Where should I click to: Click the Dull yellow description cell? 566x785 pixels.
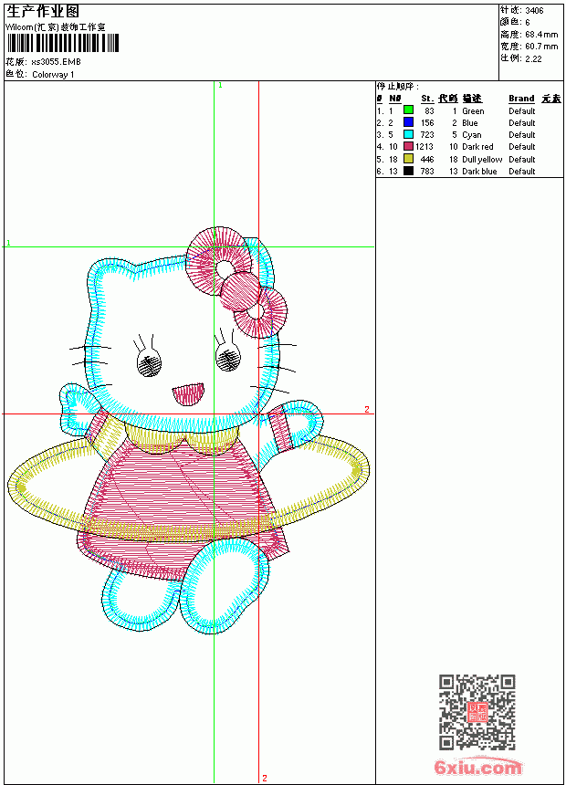482,160
